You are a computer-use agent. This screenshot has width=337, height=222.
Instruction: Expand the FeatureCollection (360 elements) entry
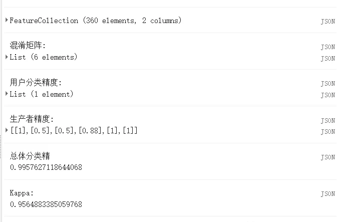coord(7,20)
